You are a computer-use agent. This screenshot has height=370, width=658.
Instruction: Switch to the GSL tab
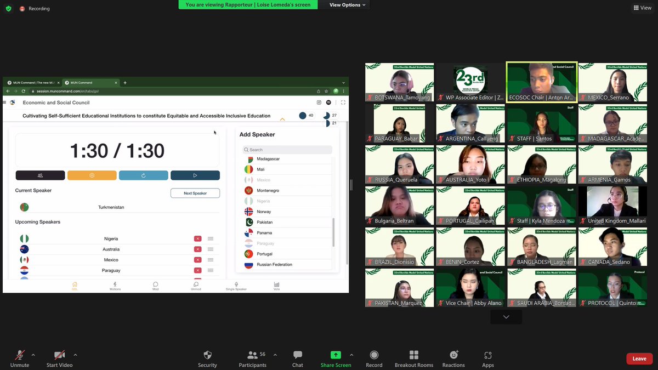75,286
